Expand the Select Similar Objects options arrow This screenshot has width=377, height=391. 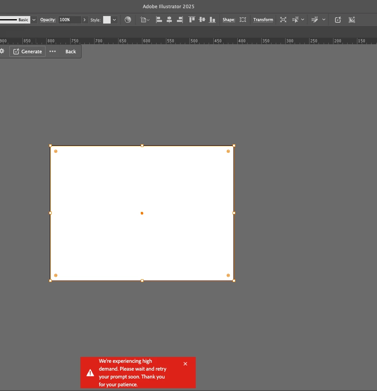(302, 20)
